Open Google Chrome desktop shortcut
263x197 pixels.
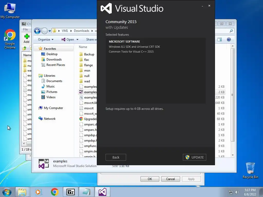[10, 39]
